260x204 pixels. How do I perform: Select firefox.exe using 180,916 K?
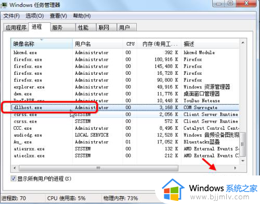(x=125, y=59)
